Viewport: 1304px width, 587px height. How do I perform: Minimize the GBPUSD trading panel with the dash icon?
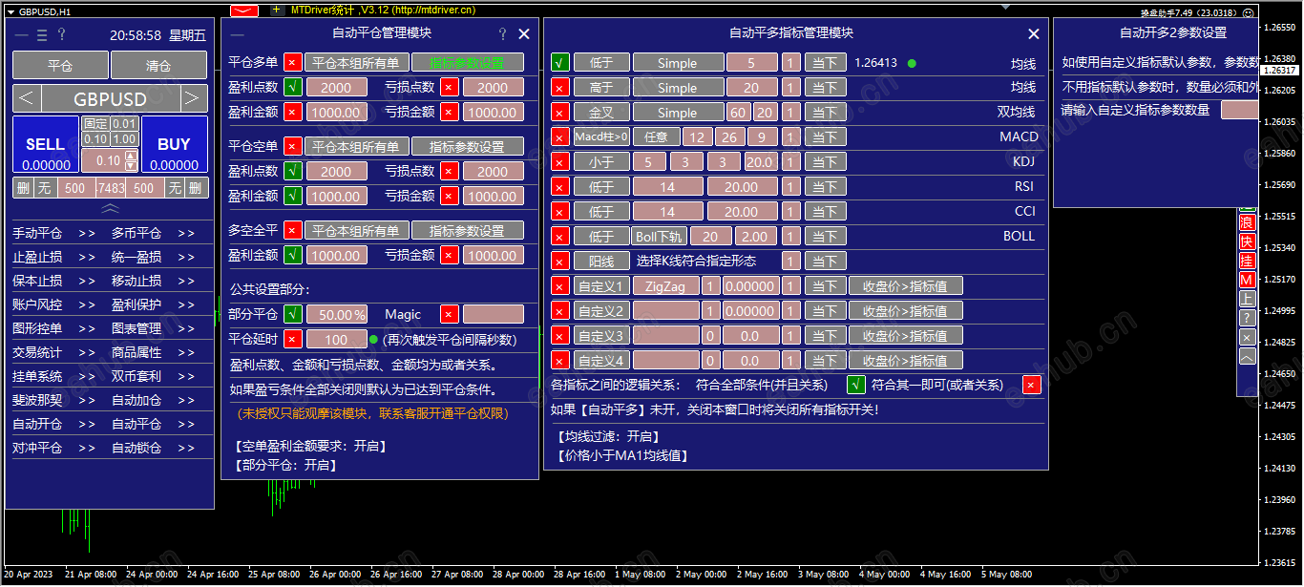tap(22, 35)
